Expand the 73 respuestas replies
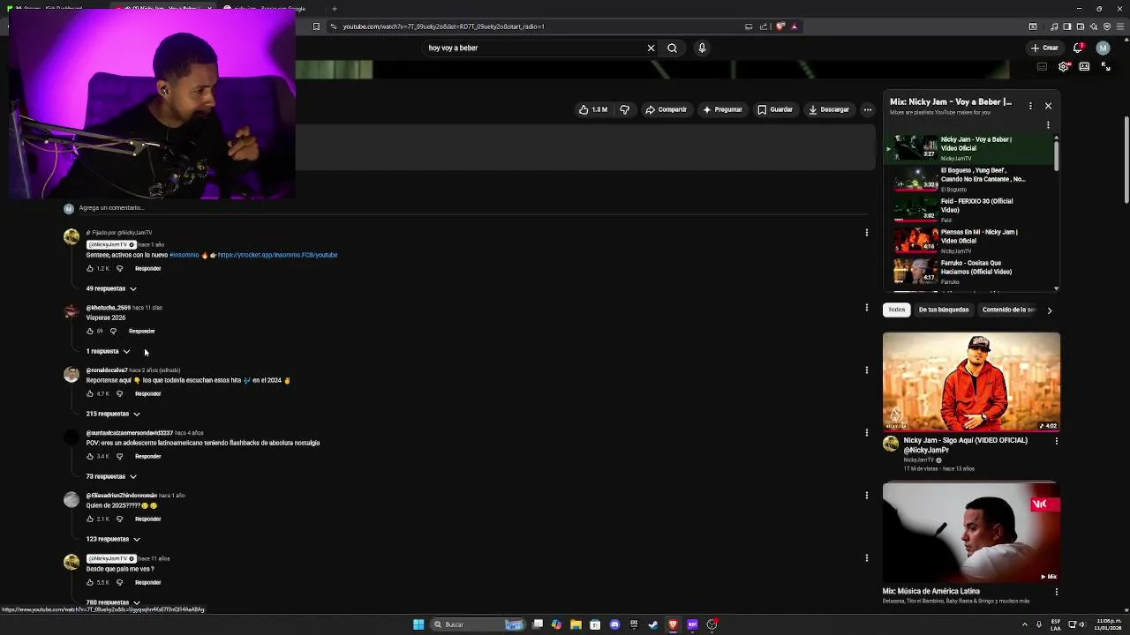This screenshot has width=1130, height=635. (x=111, y=476)
